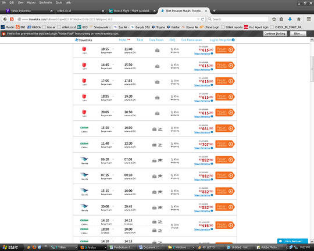Click the Traveloka logo
This screenshot has height=251, width=314.
pyautogui.click(x=83, y=40)
